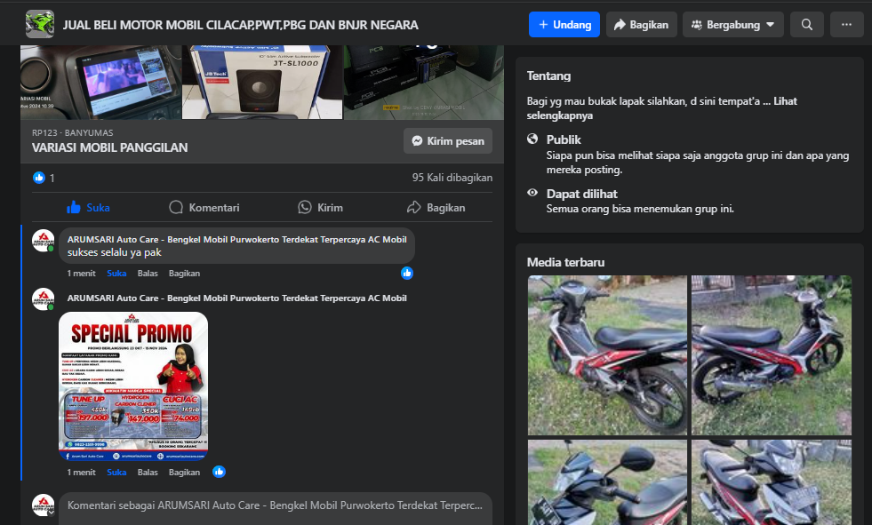Open ARUMSARI avatar beside first comment
The width and height of the screenshot is (872, 525).
tap(43, 241)
